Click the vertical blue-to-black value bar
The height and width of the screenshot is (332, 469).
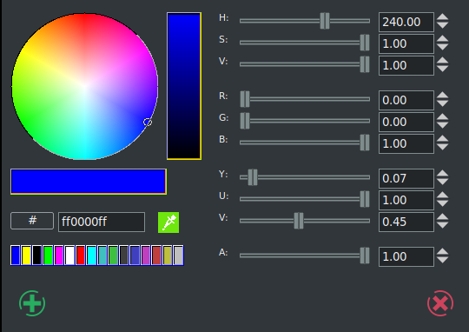pos(184,86)
